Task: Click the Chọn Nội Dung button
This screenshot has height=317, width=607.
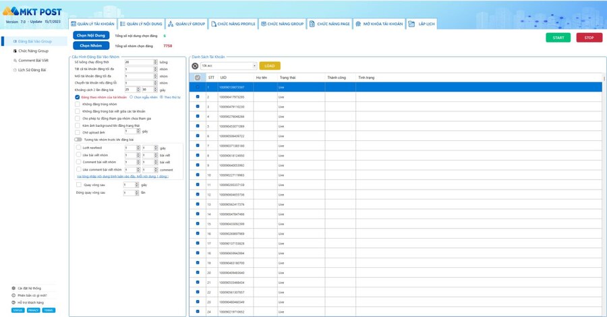Action: point(91,35)
